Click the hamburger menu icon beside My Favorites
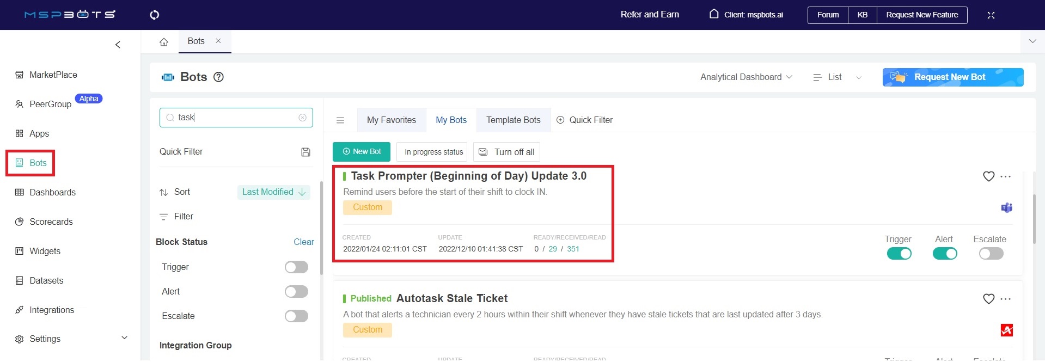Image resolution: width=1045 pixels, height=362 pixels. point(340,120)
